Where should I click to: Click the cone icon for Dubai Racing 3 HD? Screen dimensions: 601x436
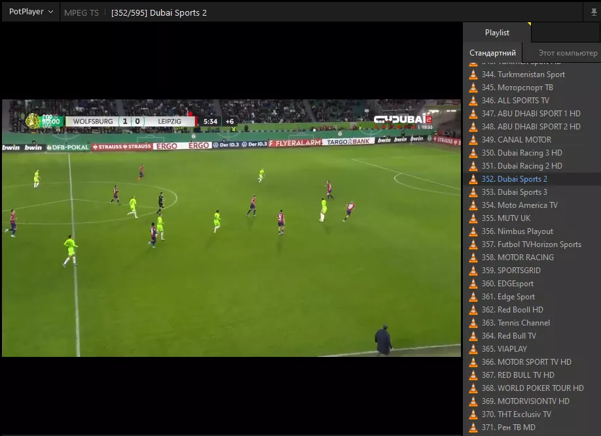473,153
